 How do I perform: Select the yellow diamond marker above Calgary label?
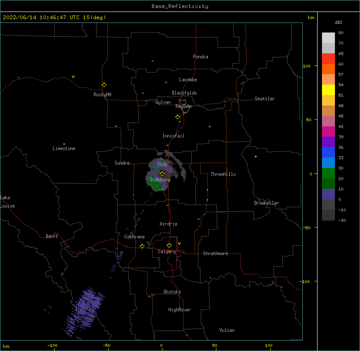click(169, 246)
